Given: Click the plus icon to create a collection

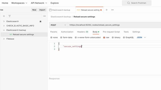Looking at the screenshot, I should (x=4, y=16).
